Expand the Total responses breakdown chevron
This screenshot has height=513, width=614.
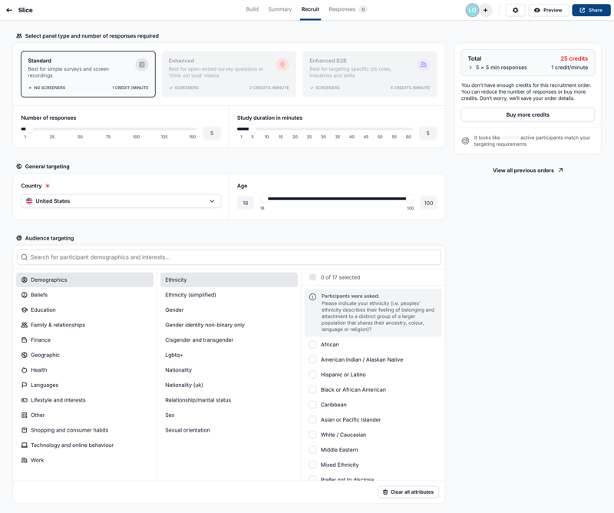click(x=469, y=68)
